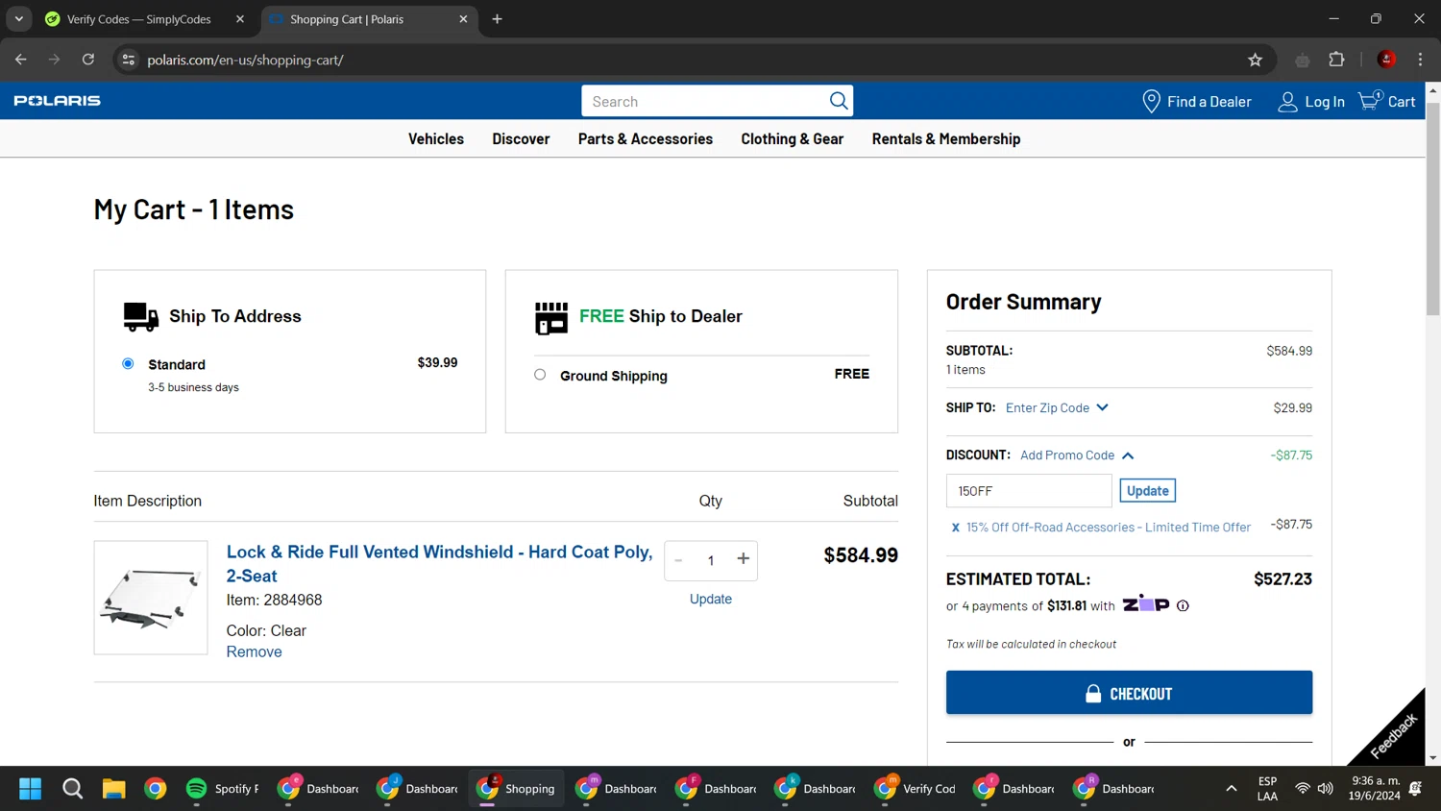
Task: Click the 15% Off Off-Road Accessories offer text
Action: pos(1109,528)
